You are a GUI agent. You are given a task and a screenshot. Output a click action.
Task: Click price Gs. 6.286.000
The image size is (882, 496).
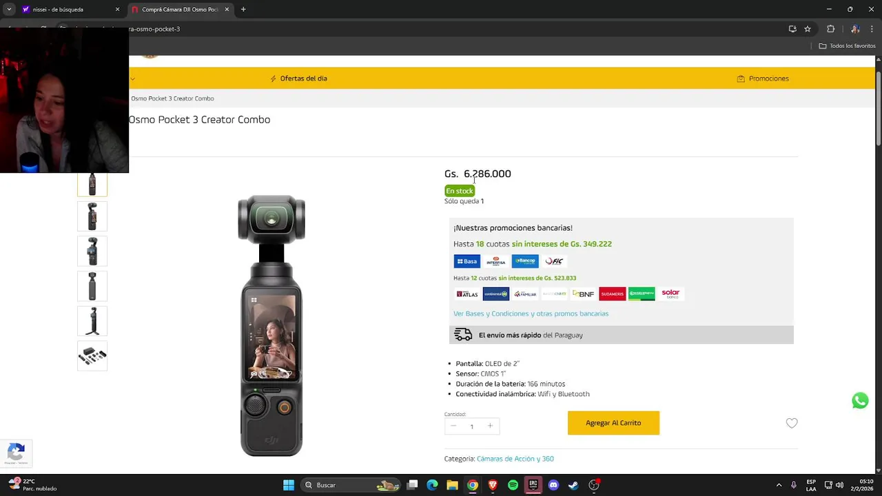click(x=478, y=174)
